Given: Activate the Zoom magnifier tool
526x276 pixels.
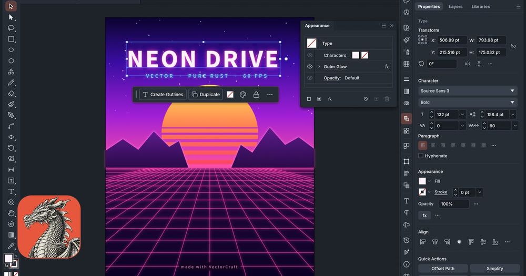Looking at the screenshot, I should pyautogui.click(x=11, y=202).
